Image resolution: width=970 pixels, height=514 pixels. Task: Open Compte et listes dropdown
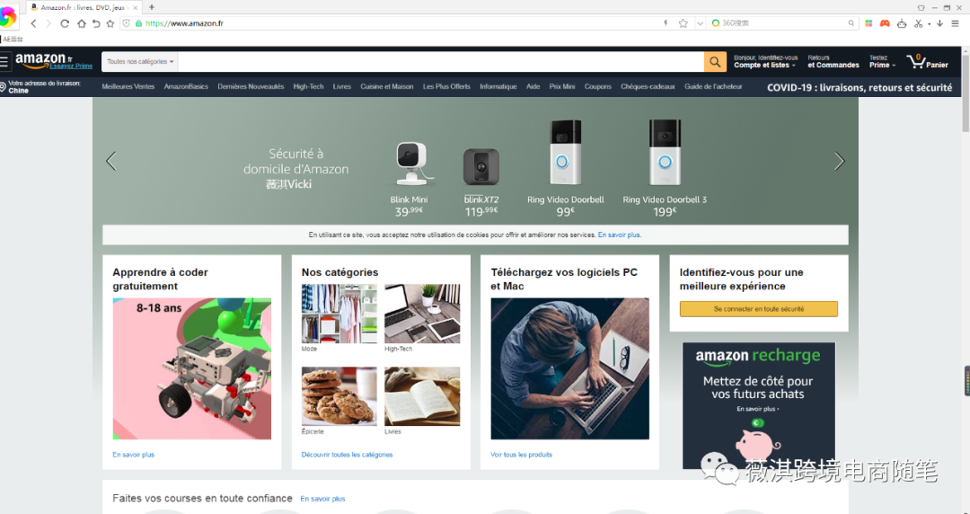coord(765,61)
